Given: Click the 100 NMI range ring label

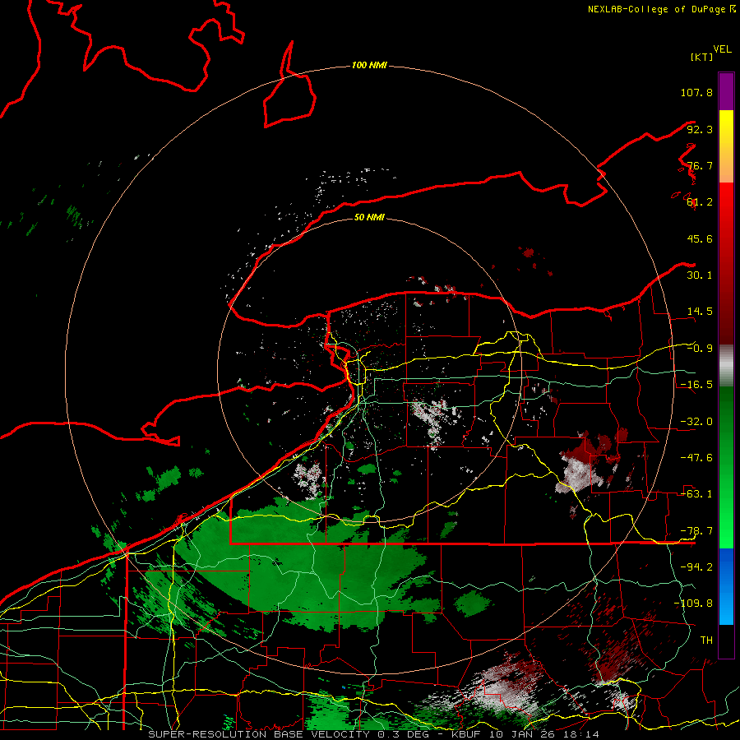Looking at the screenshot, I should pos(369,65).
